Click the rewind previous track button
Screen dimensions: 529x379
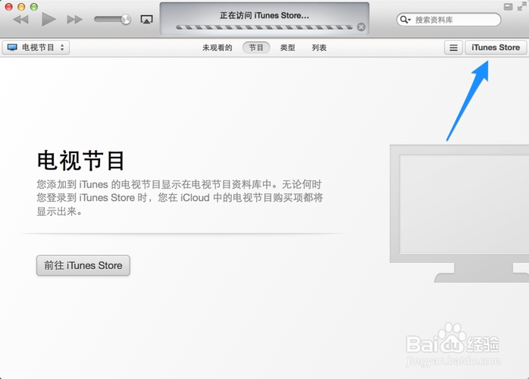tap(21, 20)
